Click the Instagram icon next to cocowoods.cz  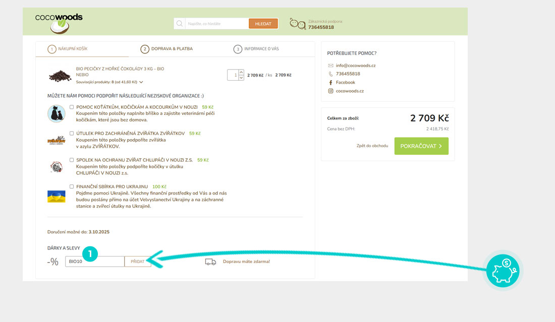330,91
